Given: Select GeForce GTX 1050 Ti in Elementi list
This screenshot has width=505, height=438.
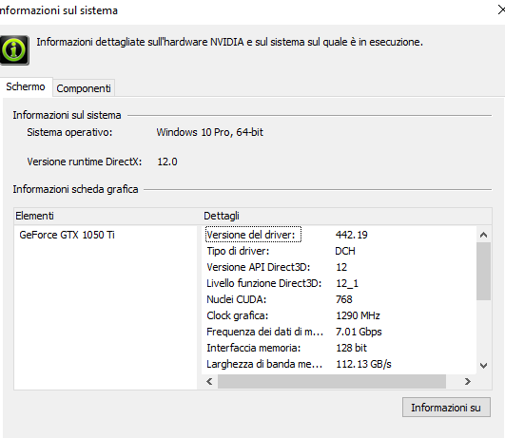Looking at the screenshot, I should click(x=67, y=235).
